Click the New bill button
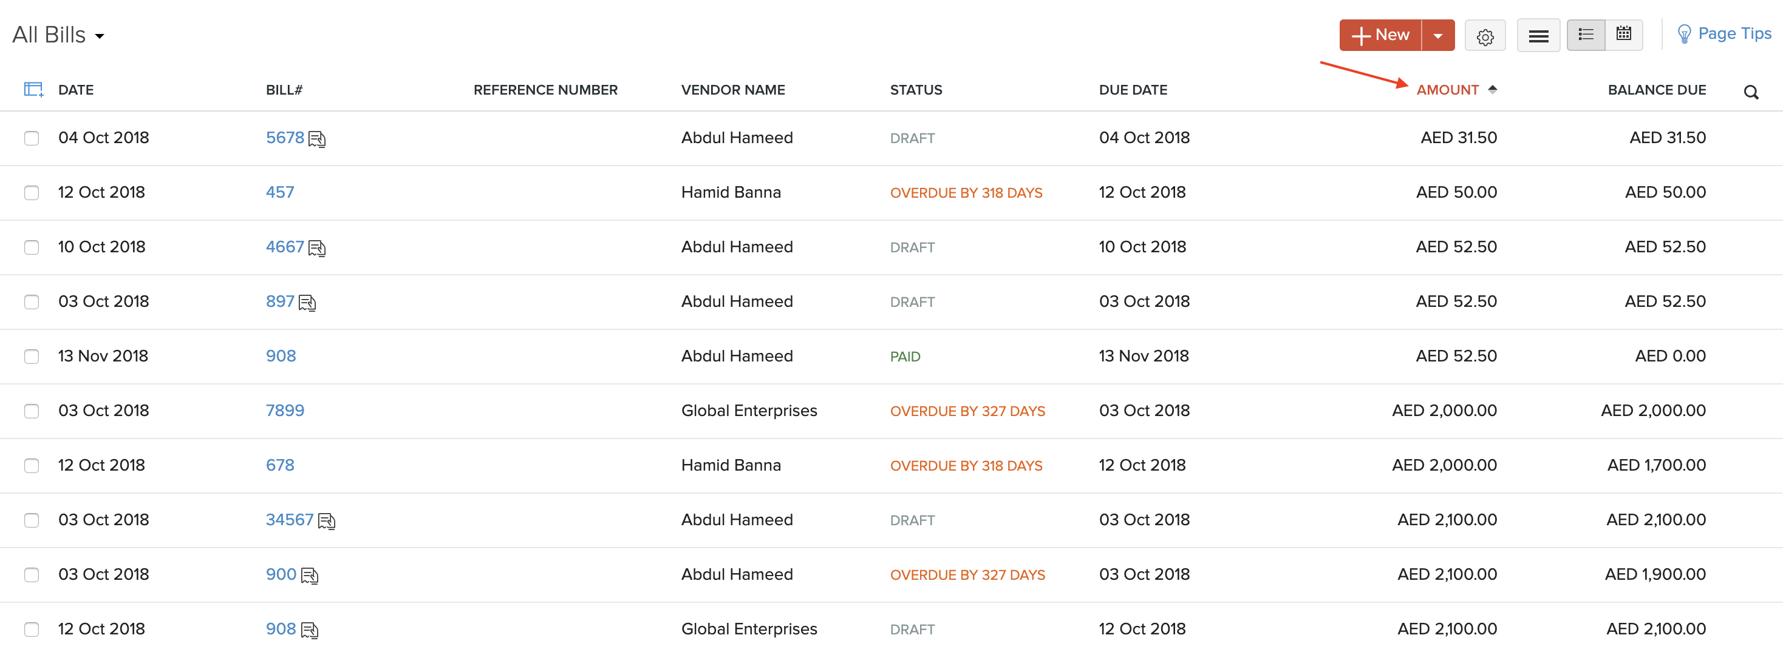Viewport: 1783px width, 655px height. 1380,35
